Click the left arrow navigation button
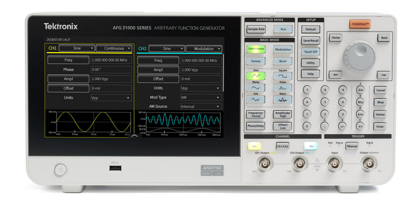The image size is (413, 207). [336, 75]
